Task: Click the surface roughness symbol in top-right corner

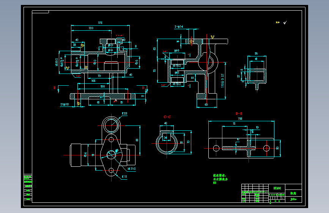Action: [285, 22]
